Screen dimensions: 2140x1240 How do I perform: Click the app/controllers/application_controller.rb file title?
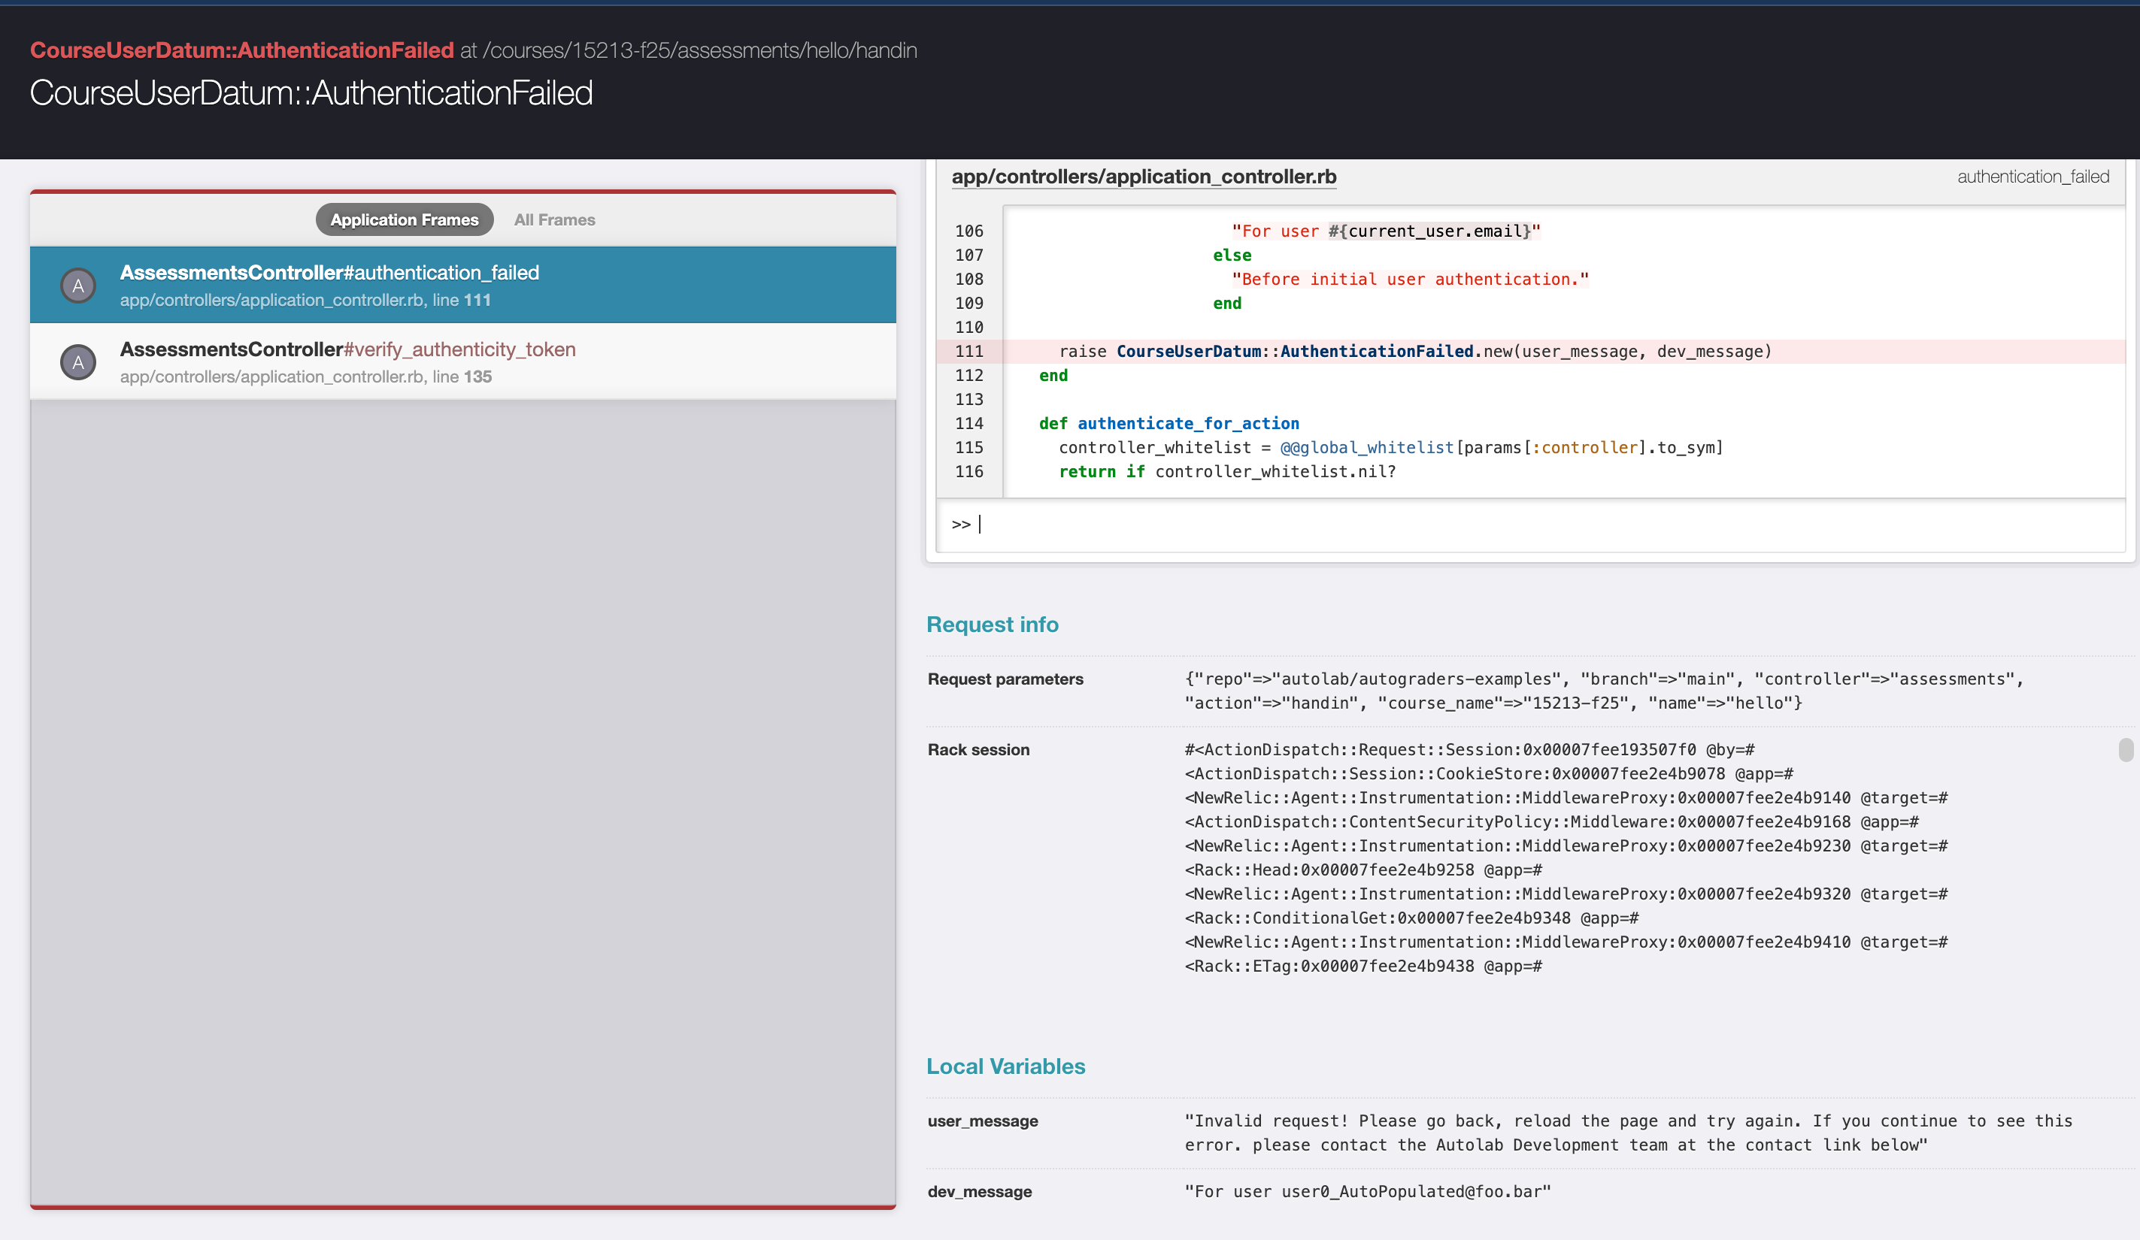(1143, 177)
